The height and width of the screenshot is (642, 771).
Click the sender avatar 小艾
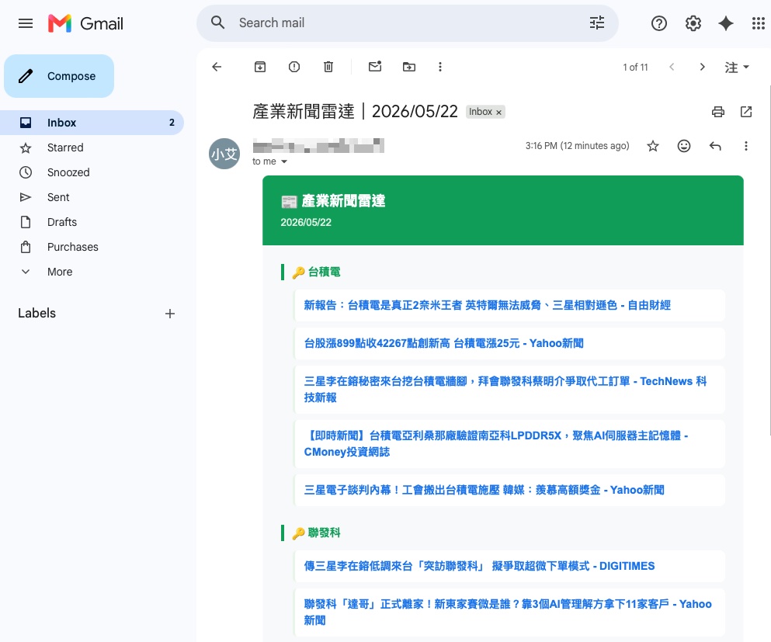coord(224,154)
